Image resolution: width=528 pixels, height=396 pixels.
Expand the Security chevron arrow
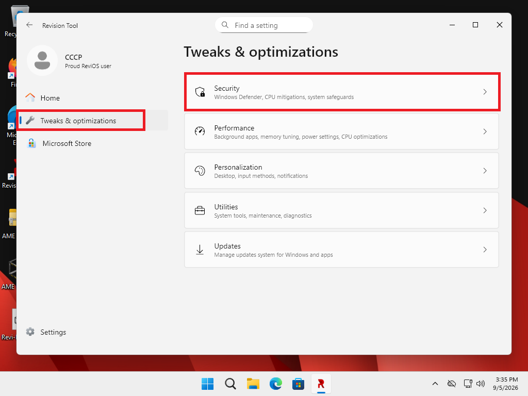485,92
